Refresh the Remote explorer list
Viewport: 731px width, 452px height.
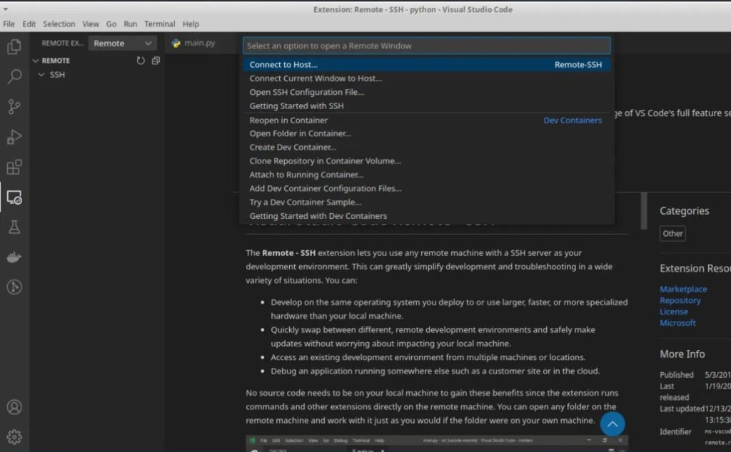pos(141,61)
